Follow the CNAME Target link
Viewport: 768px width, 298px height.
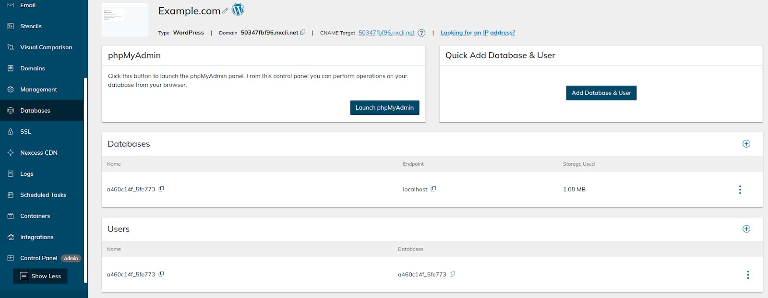coord(386,33)
